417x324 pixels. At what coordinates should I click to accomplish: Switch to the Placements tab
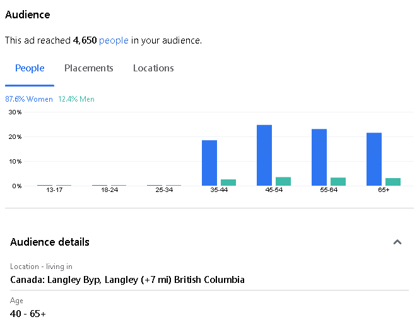88,68
